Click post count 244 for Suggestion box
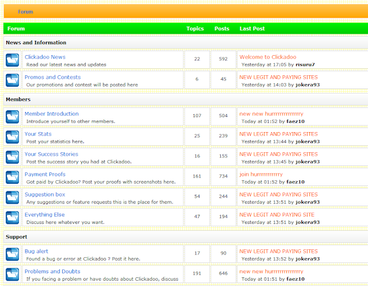Image resolution: width=368 pixels, height=286 pixels. pos(223,196)
